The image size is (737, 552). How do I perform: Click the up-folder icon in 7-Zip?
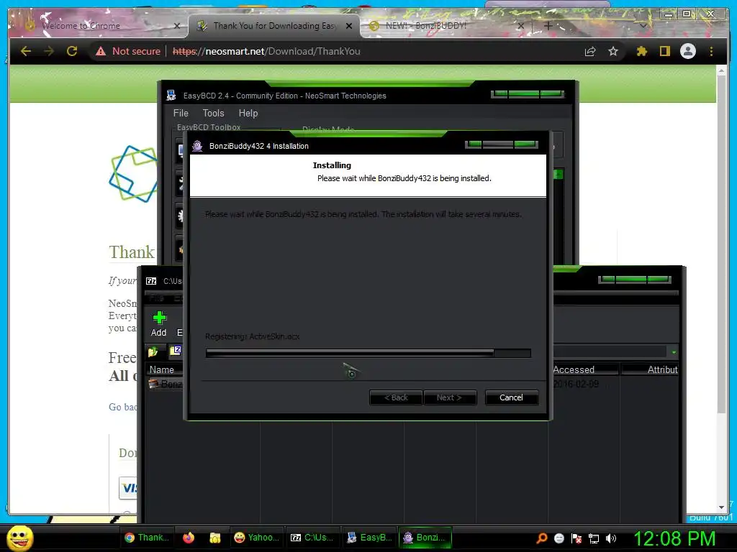click(153, 351)
